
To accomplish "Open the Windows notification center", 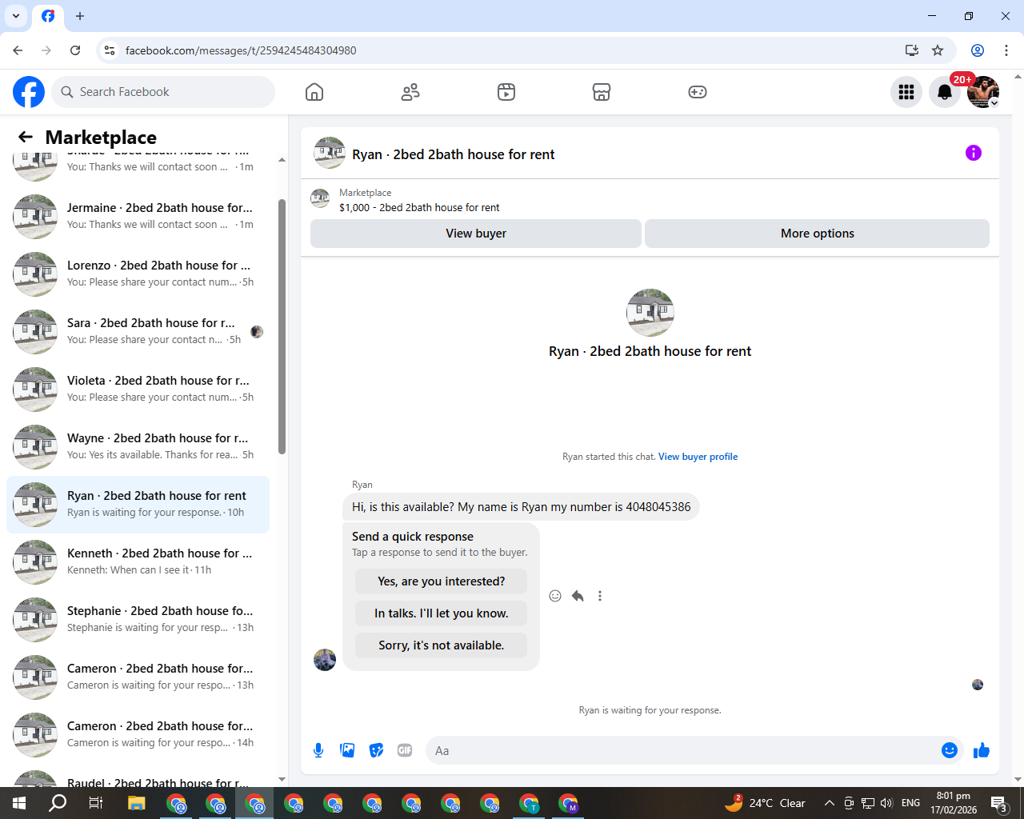I will [x=999, y=803].
